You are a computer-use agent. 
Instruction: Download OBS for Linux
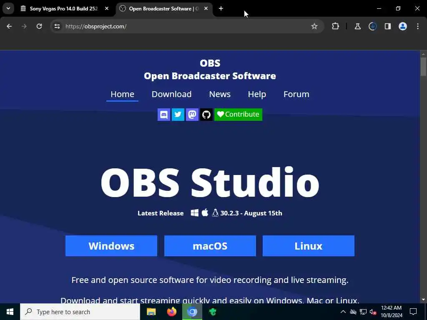coord(309,246)
